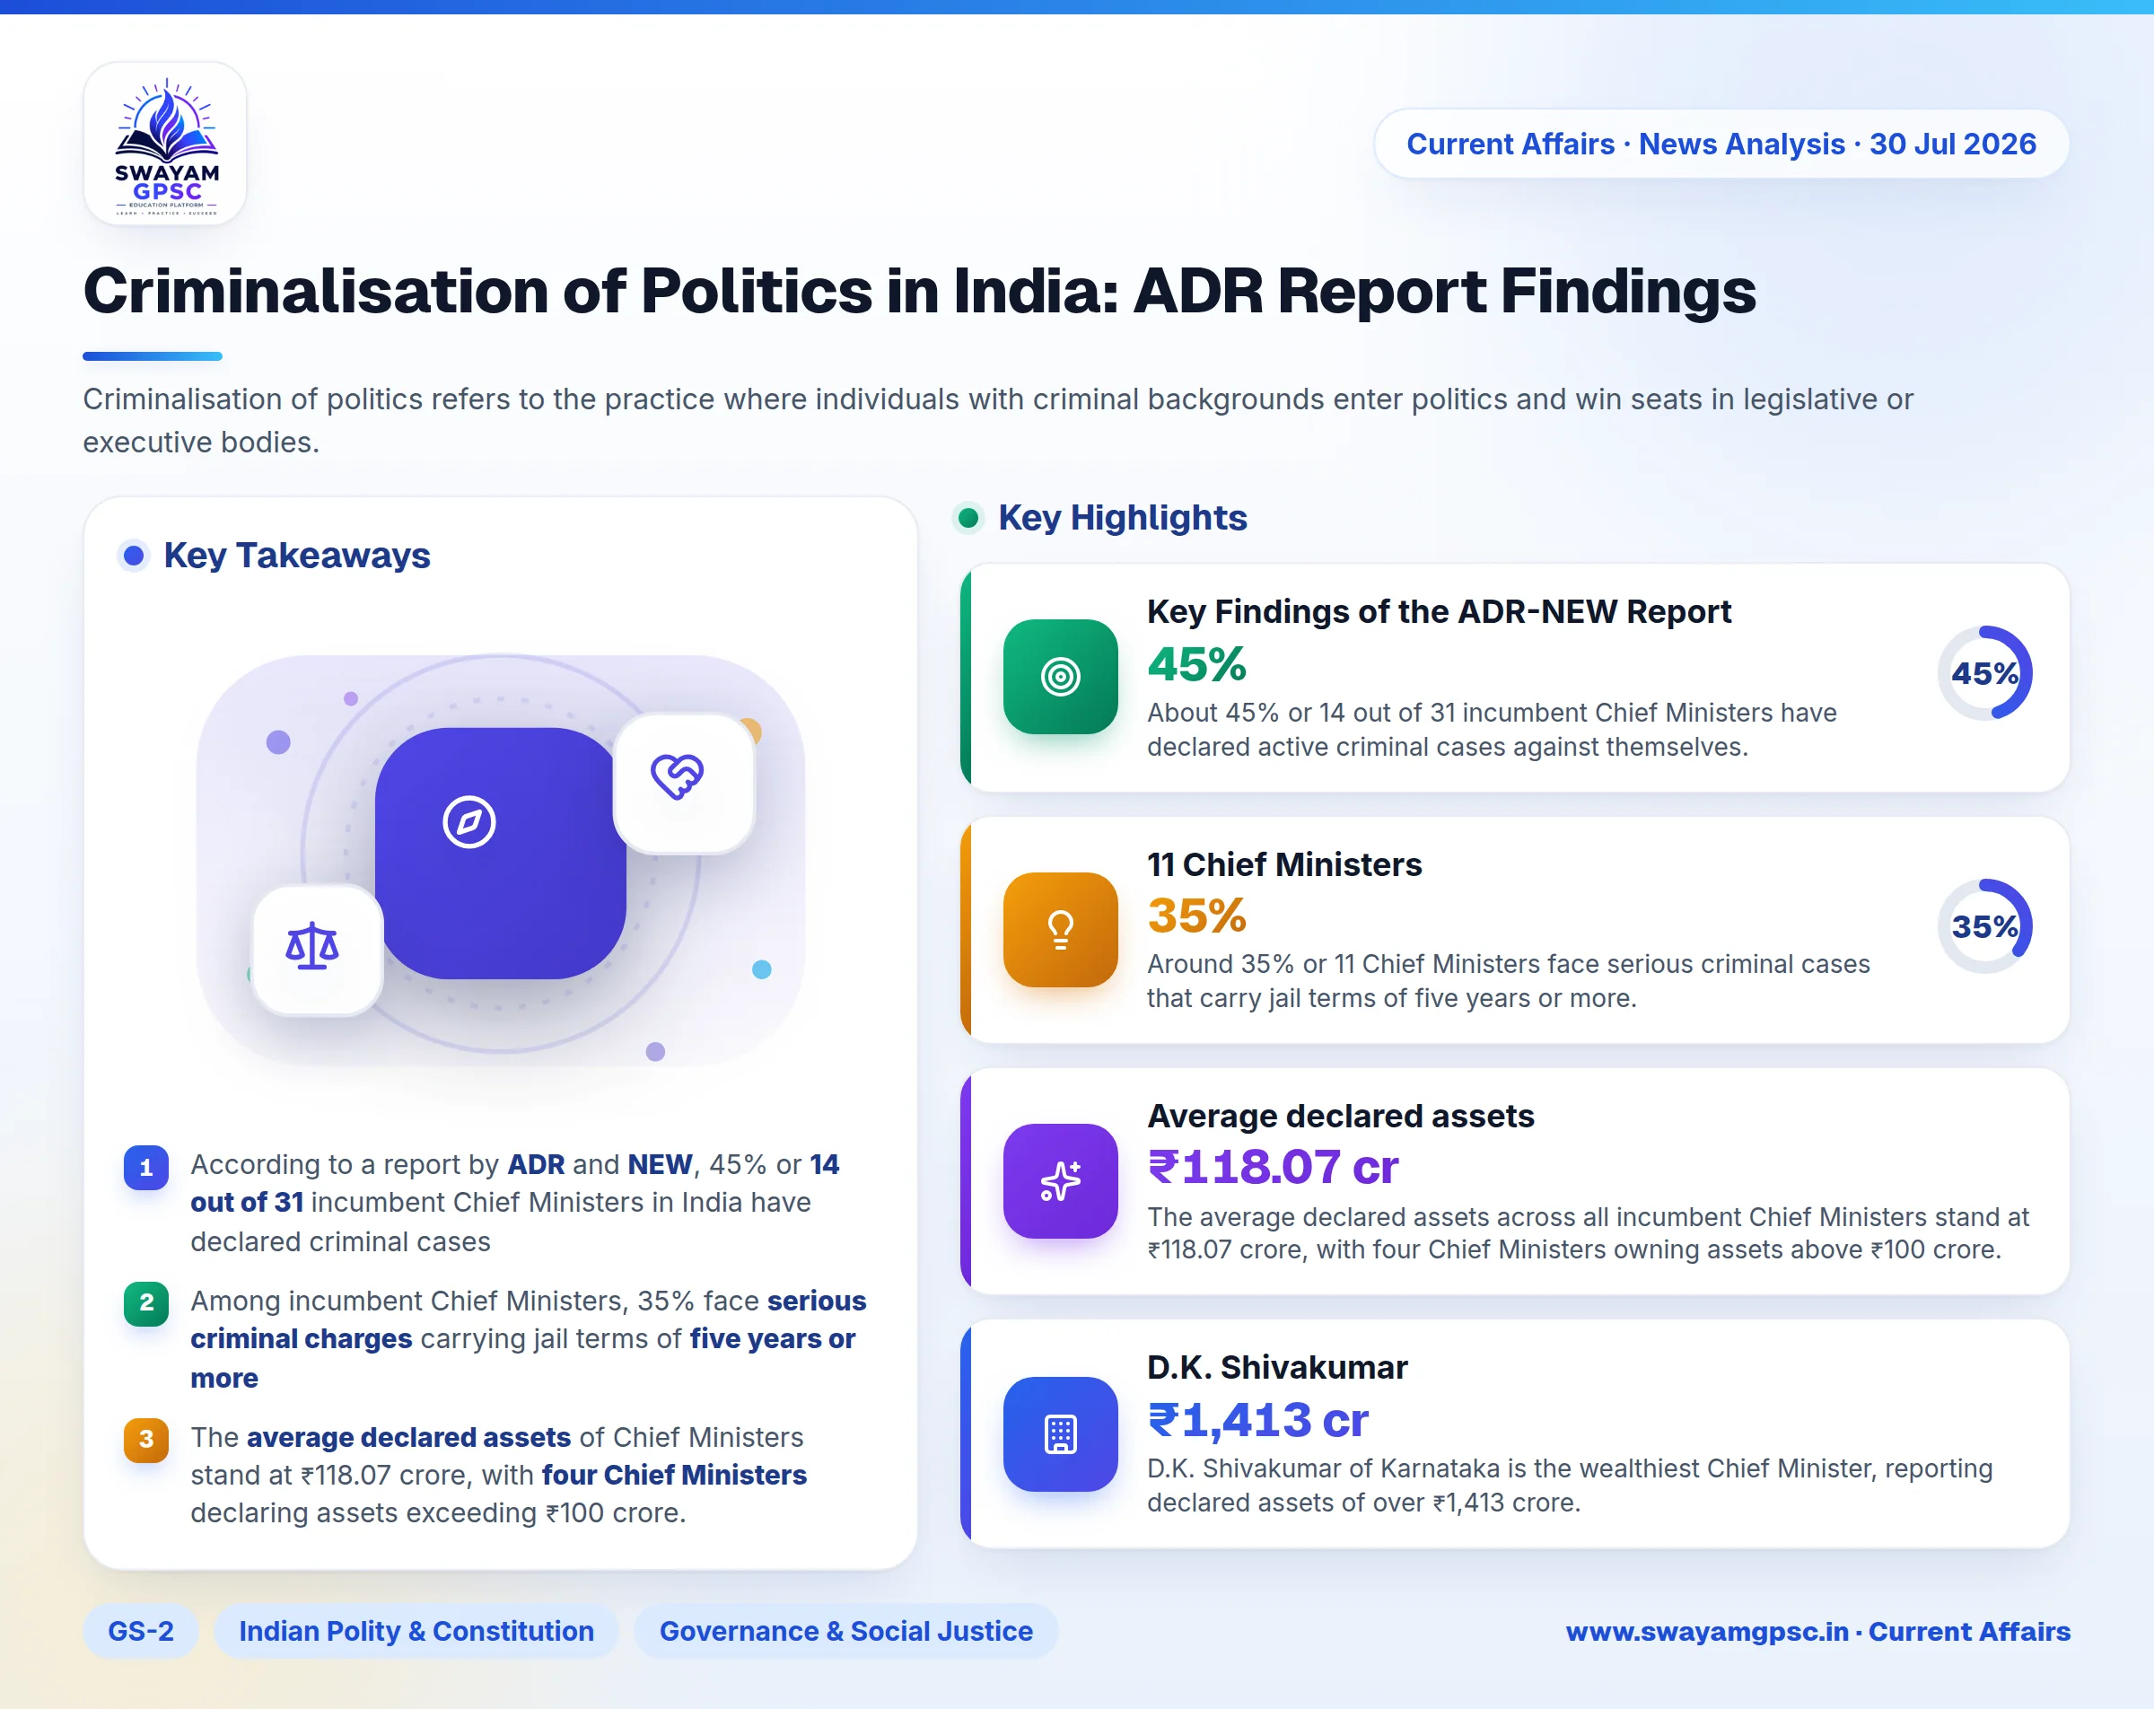Click text about Karnataka's wealthiest Chief Minister
The image size is (2154, 1709).
[x=1570, y=1486]
